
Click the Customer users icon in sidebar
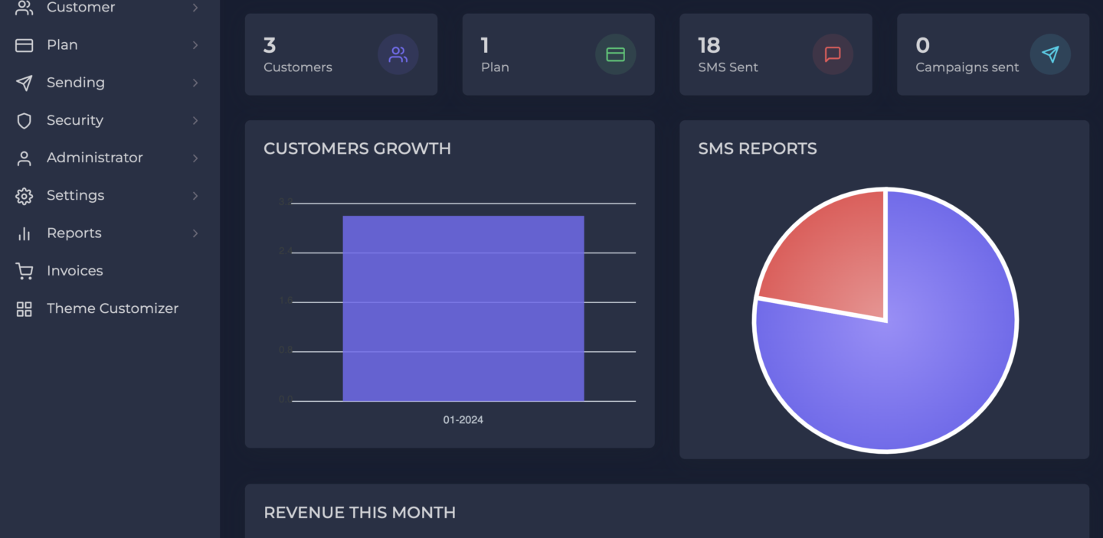25,8
